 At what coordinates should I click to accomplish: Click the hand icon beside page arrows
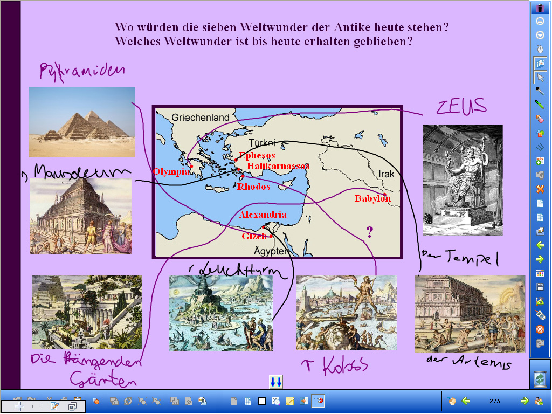pyautogui.click(x=452, y=401)
